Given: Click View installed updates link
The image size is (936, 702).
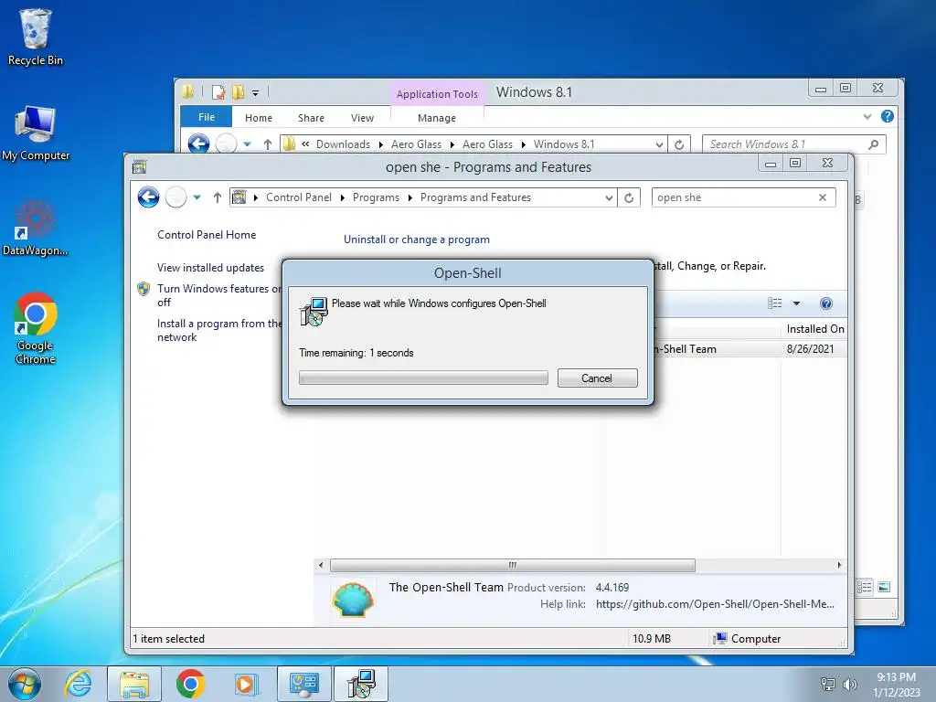Looking at the screenshot, I should [211, 268].
